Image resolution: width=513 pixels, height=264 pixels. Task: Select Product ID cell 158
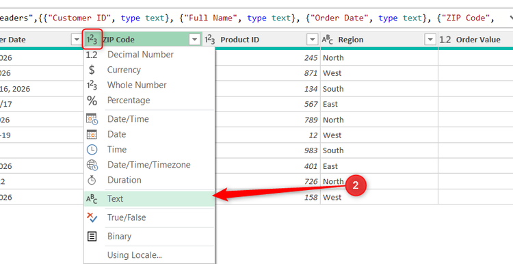click(x=267, y=197)
